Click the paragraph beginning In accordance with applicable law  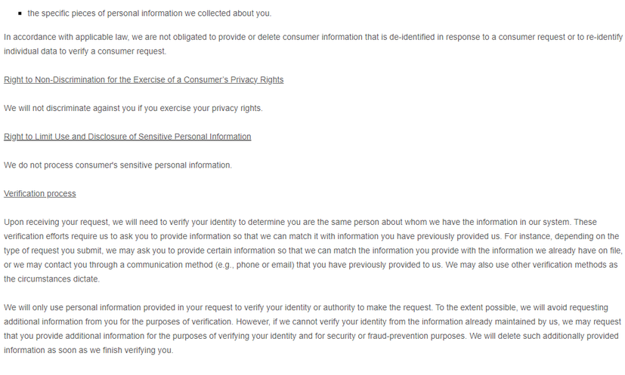[314, 45]
